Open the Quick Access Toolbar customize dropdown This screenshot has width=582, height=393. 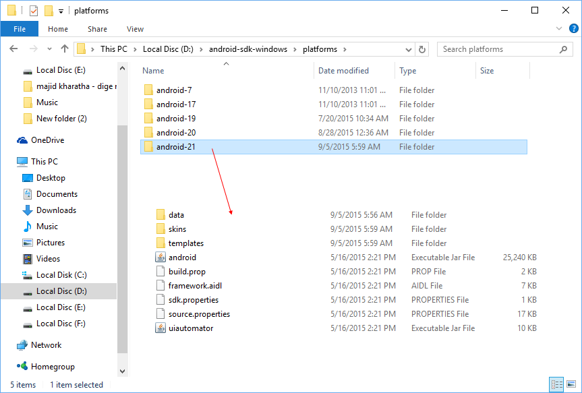point(61,11)
